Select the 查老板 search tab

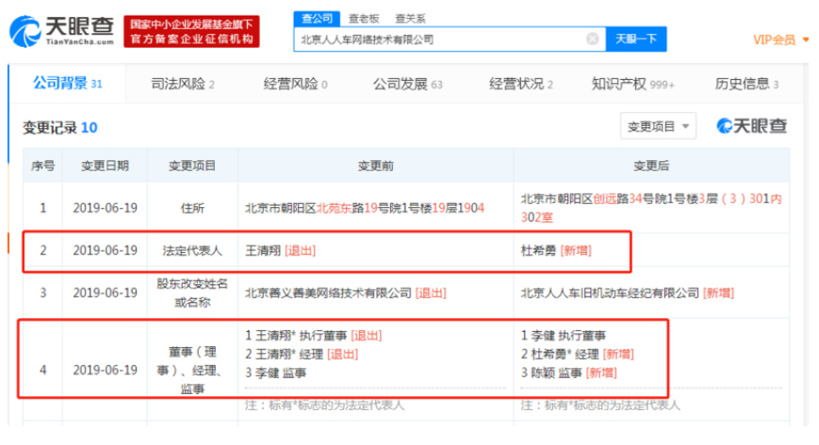[x=364, y=19]
